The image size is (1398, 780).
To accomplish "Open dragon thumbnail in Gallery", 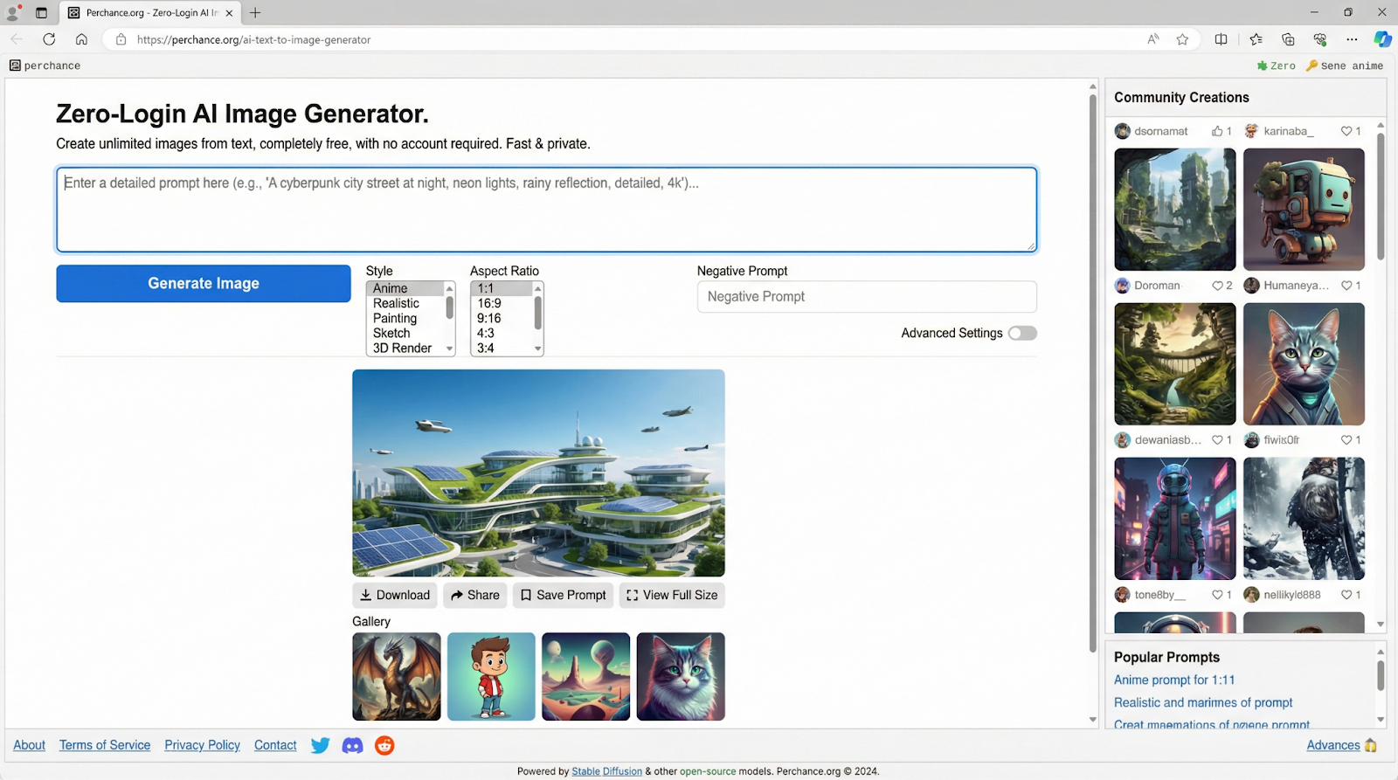I will pos(397,677).
